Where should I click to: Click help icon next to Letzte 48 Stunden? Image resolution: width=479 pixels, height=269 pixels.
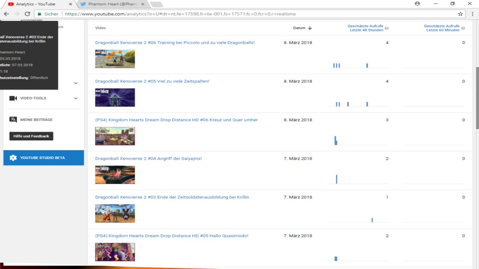point(386,28)
